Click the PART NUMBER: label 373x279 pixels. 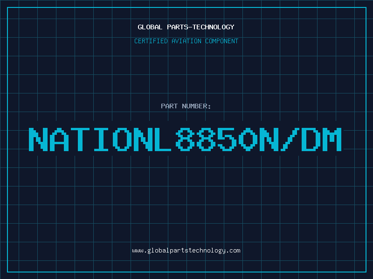(186, 106)
